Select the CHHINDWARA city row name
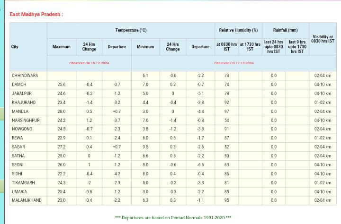The width and height of the screenshot is (341, 224). [25, 76]
